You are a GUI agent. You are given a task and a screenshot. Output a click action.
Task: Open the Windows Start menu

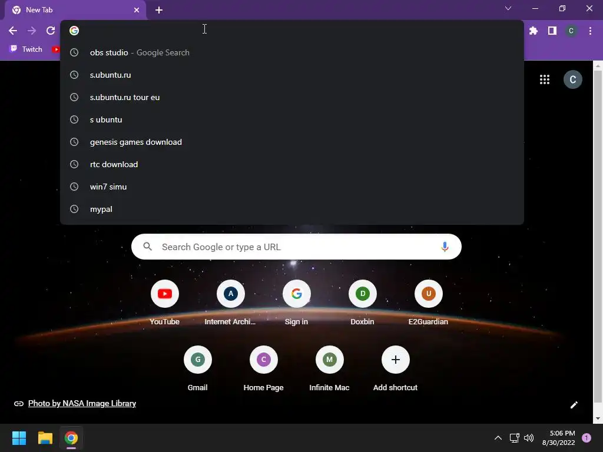click(19, 438)
